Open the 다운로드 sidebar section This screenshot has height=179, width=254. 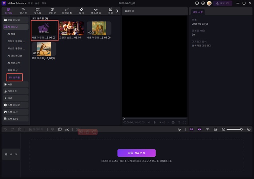16,91
